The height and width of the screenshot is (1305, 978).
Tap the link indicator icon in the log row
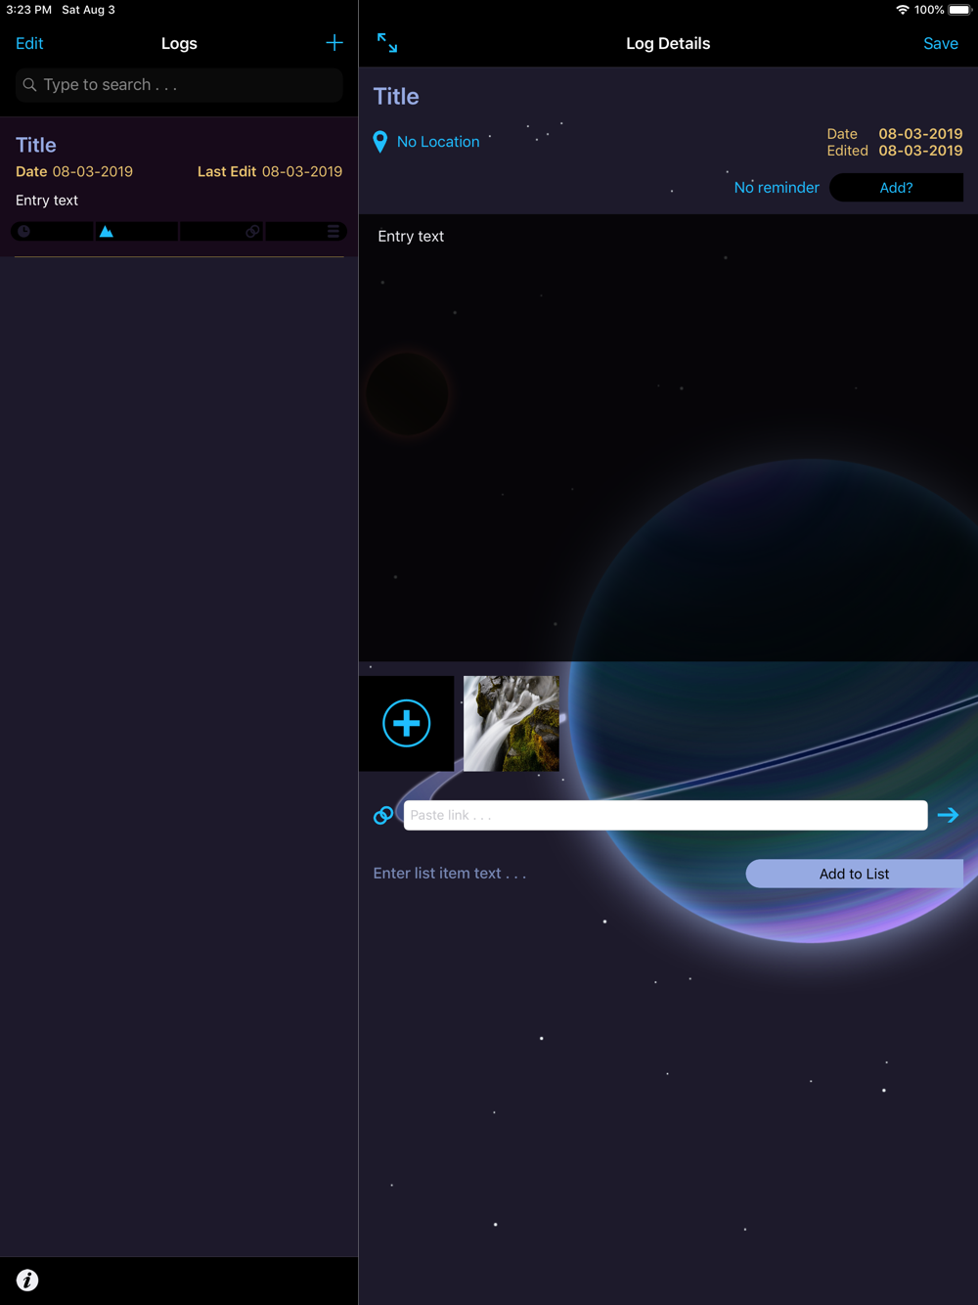coord(252,232)
